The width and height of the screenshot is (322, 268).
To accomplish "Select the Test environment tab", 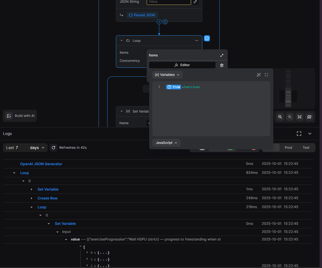I will 306,148.
